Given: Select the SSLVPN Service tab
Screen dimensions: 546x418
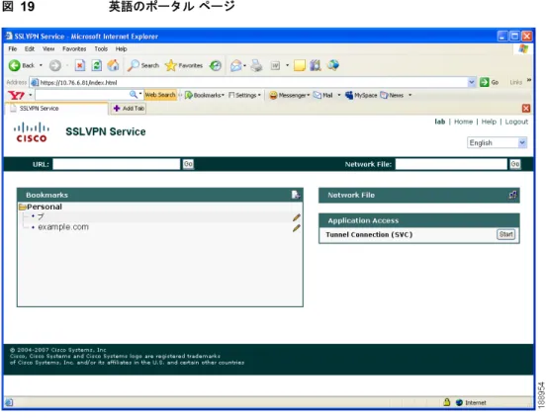Looking at the screenshot, I should pos(56,109).
